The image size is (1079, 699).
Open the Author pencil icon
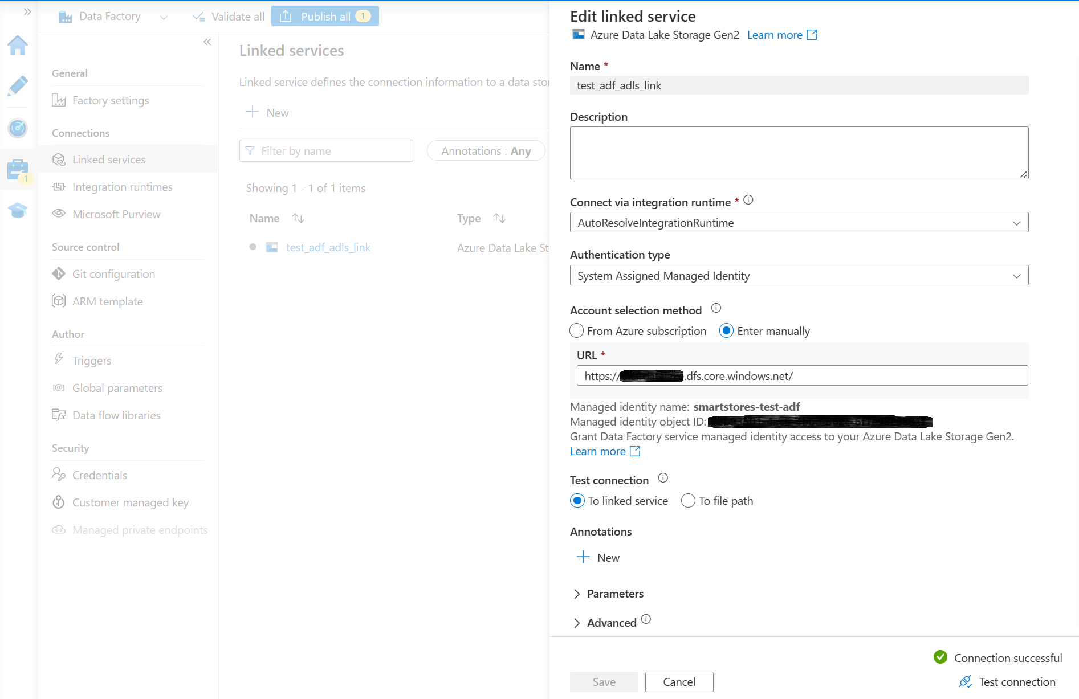(x=18, y=86)
